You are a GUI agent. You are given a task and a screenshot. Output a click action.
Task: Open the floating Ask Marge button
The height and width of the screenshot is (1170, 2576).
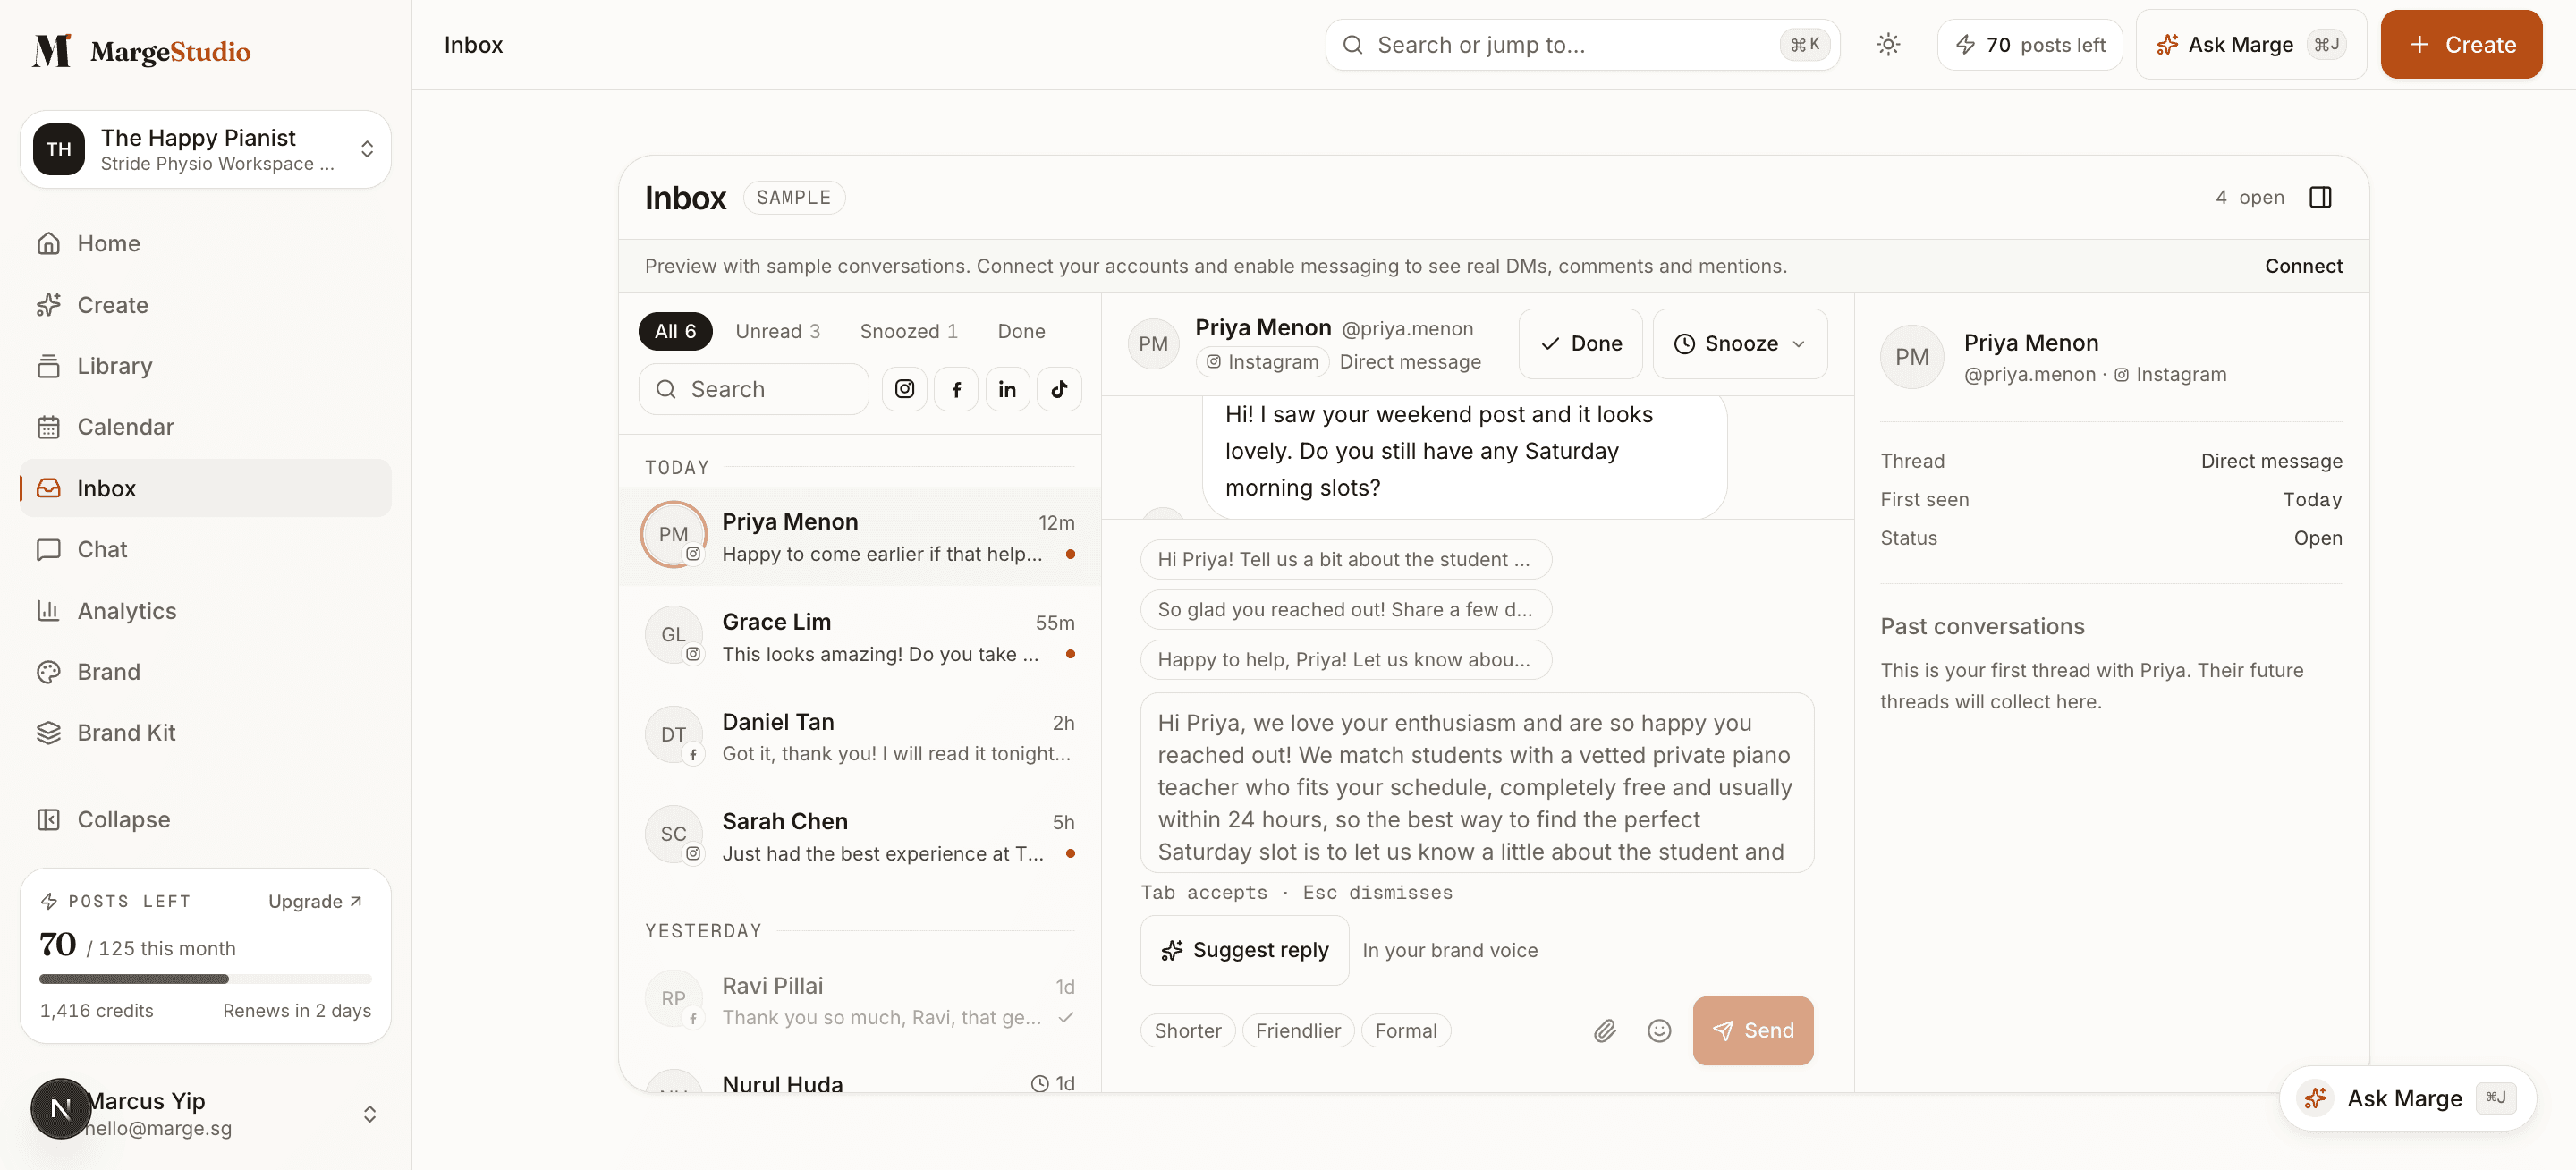[x=2407, y=1098]
